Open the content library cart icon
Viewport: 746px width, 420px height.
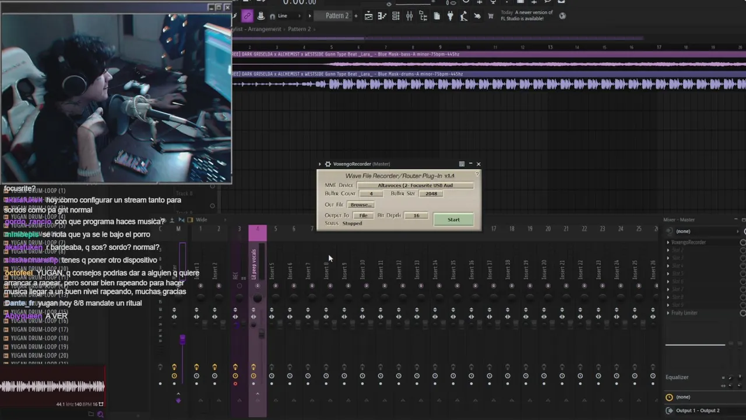tap(491, 16)
